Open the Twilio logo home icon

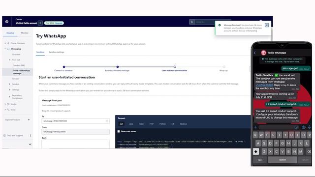(7, 22)
